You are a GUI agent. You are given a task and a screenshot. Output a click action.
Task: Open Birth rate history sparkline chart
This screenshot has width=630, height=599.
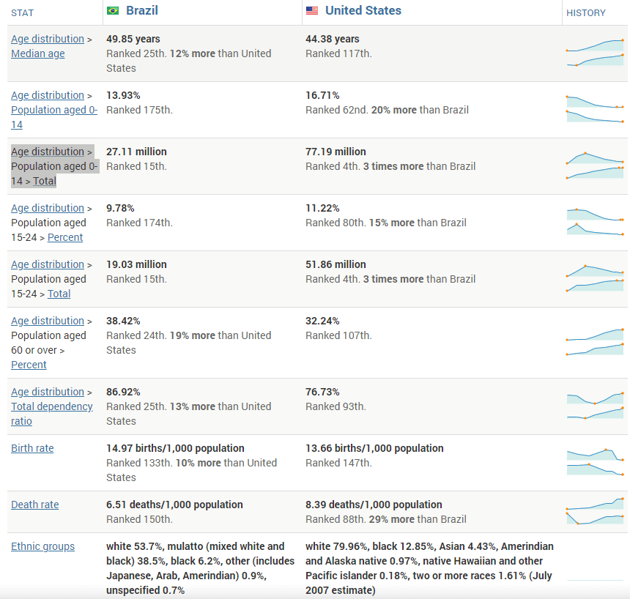[595, 463]
